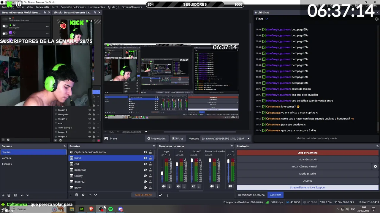This screenshot has height=213, width=380.
Task: Adjust Fuente multimedia volume fader
Action: (210, 160)
